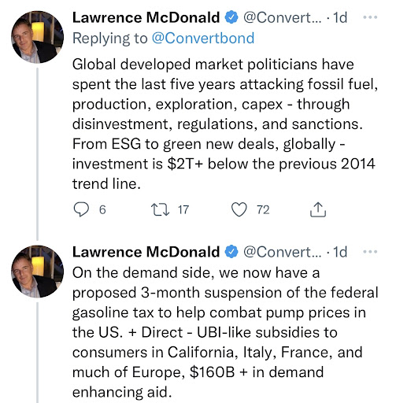Share the first tweet via share icon
Viewport: 396px width, 403px height.
pos(318,209)
